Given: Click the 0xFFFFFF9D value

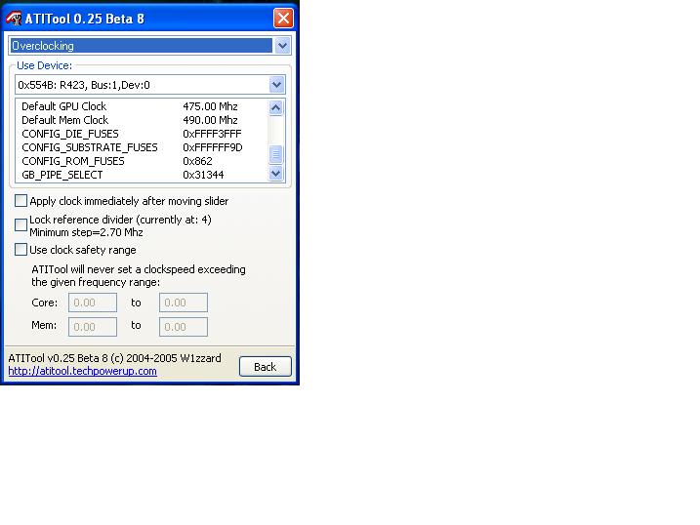Looking at the screenshot, I should 213,147.
